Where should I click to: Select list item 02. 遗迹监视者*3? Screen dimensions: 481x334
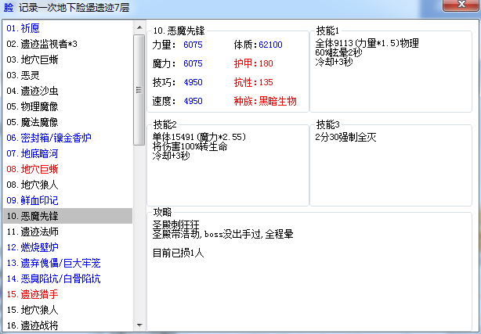click(68, 44)
